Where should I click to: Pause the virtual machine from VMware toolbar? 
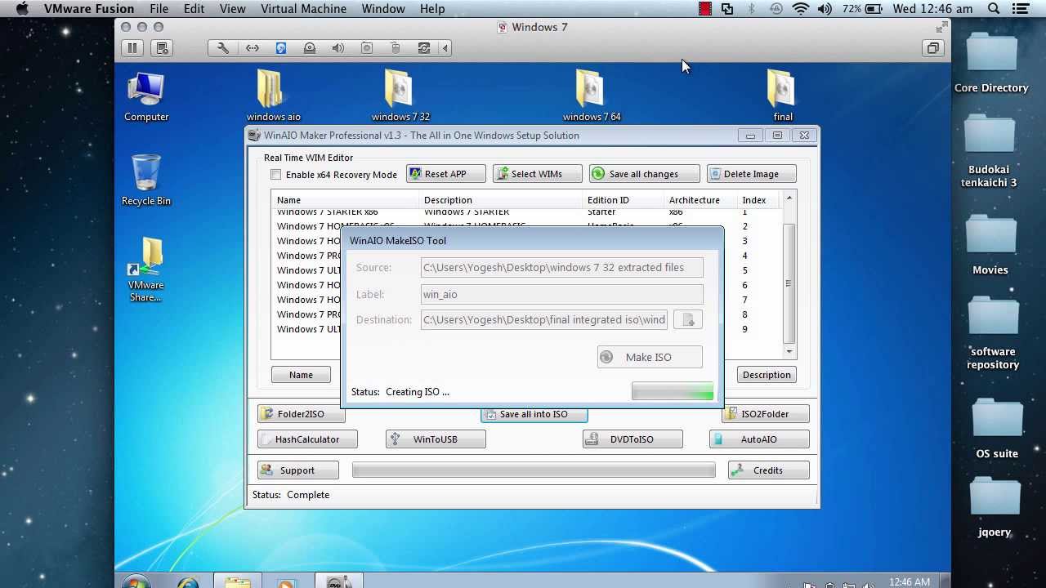coord(132,48)
